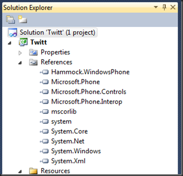Select the Properties tree item

(55, 52)
